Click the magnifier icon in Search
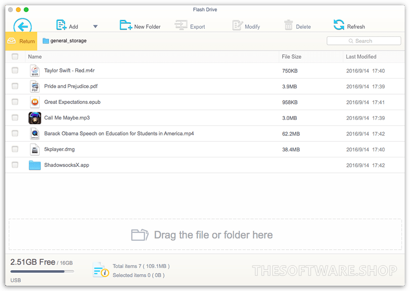 [x=351, y=41]
